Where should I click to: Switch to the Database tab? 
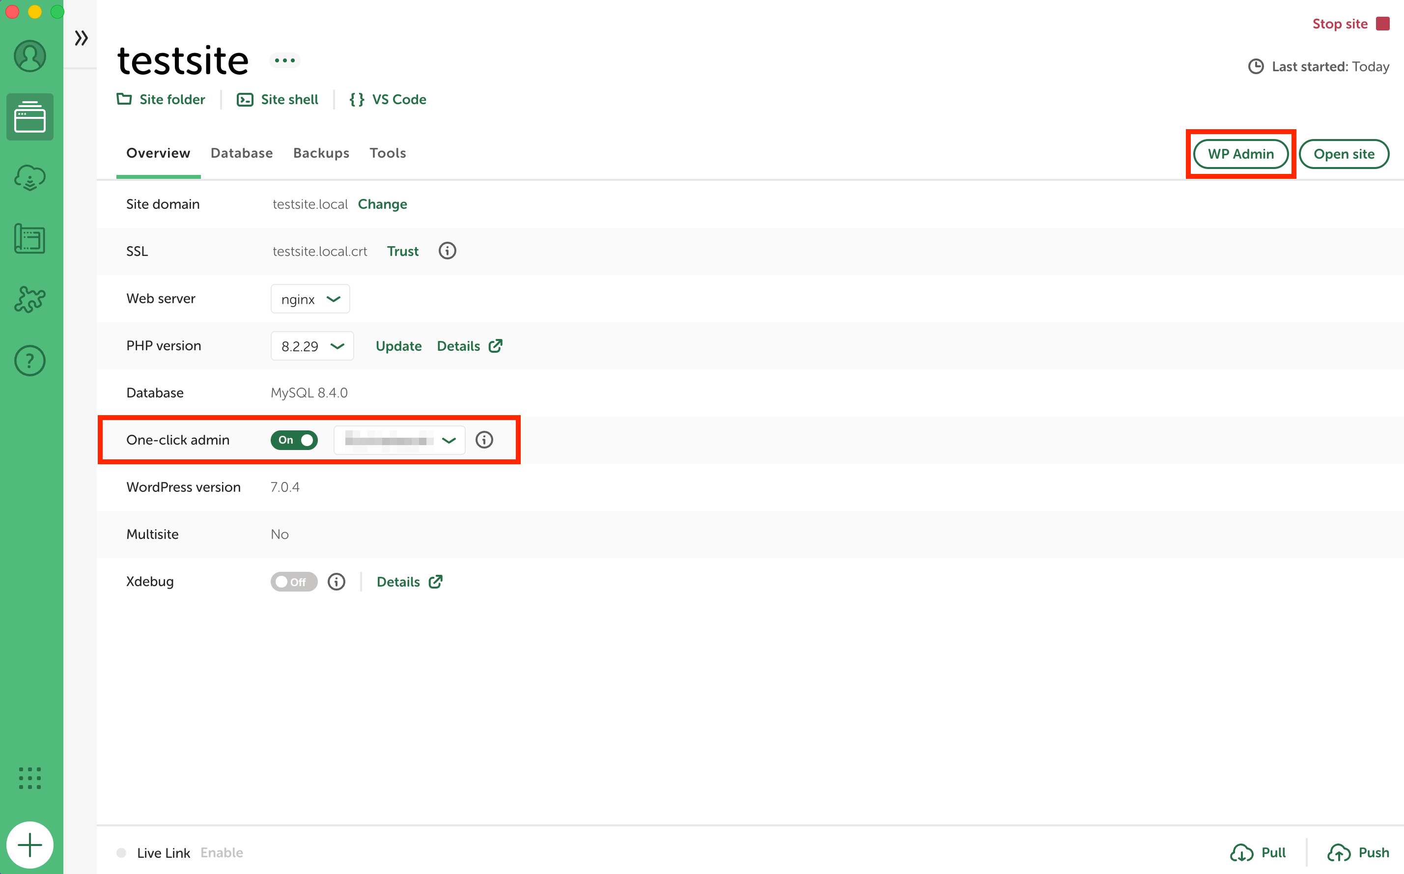pyautogui.click(x=242, y=153)
